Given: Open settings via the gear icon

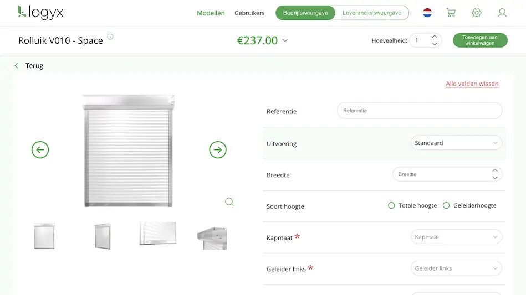Looking at the screenshot, I should (477, 13).
